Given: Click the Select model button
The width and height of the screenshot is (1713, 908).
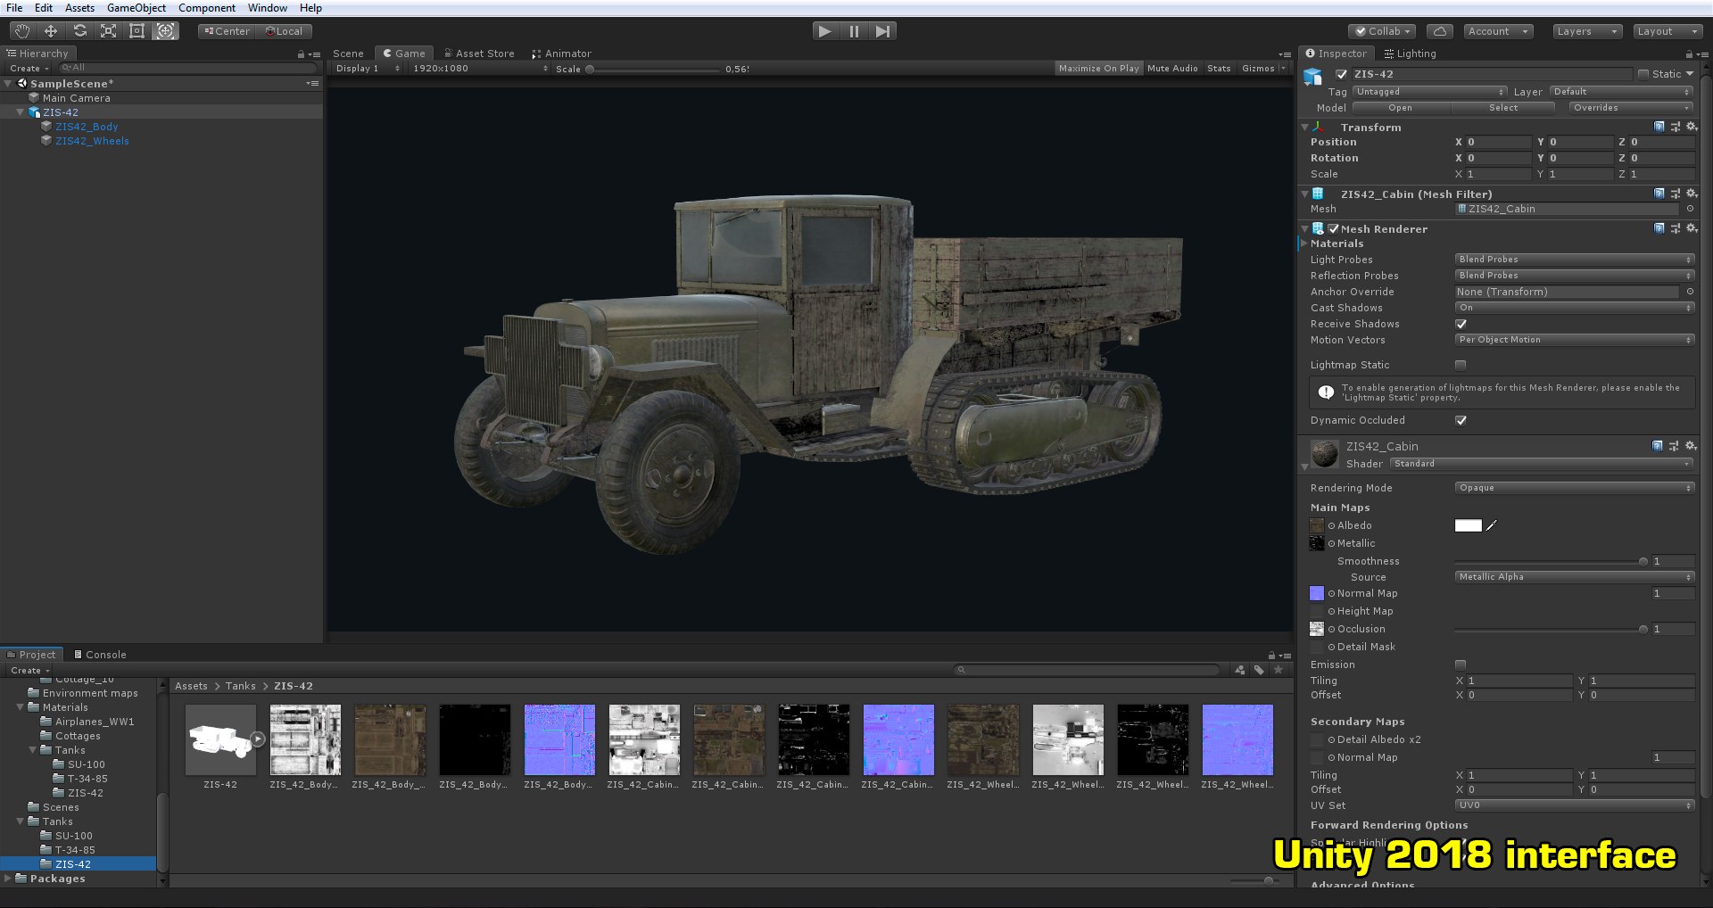Looking at the screenshot, I should tap(1503, 108).
